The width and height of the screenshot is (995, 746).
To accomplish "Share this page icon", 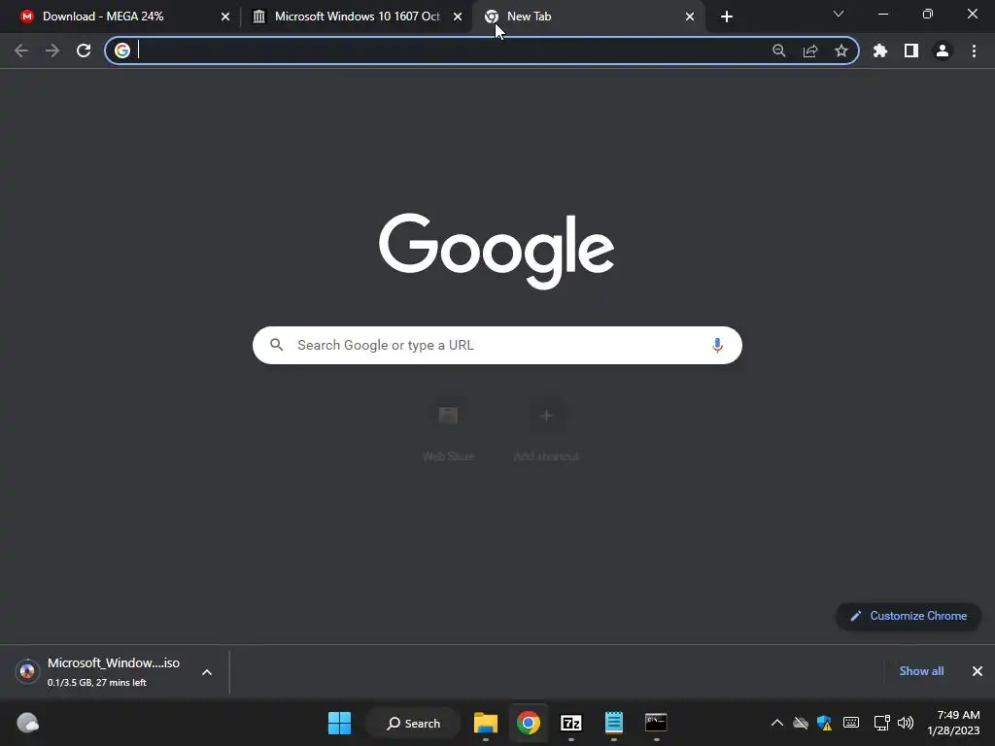I will click(810, 51).
